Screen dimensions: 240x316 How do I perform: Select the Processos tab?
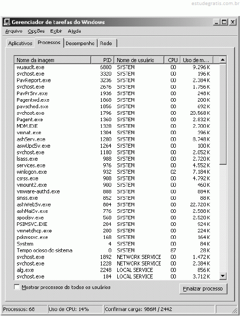point(49,43)
